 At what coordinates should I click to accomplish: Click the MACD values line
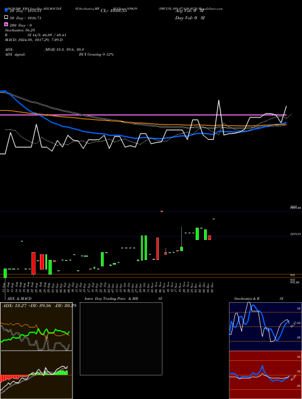tap(34, 40)
